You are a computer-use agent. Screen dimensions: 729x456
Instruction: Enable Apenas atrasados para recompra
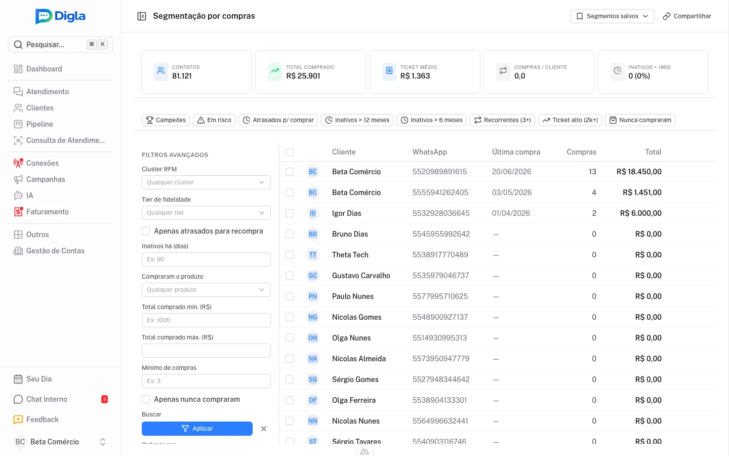click(x=146, y=231)
